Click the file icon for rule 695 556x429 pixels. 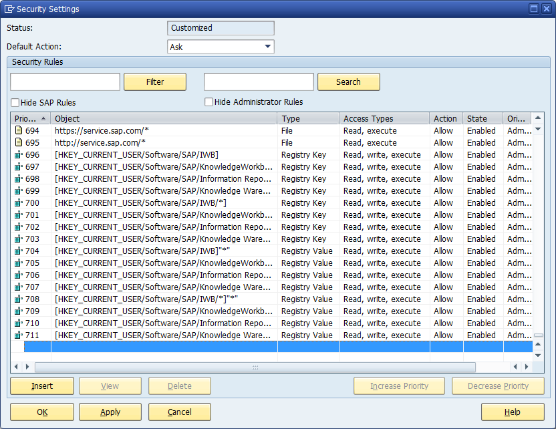pos(19,143)
